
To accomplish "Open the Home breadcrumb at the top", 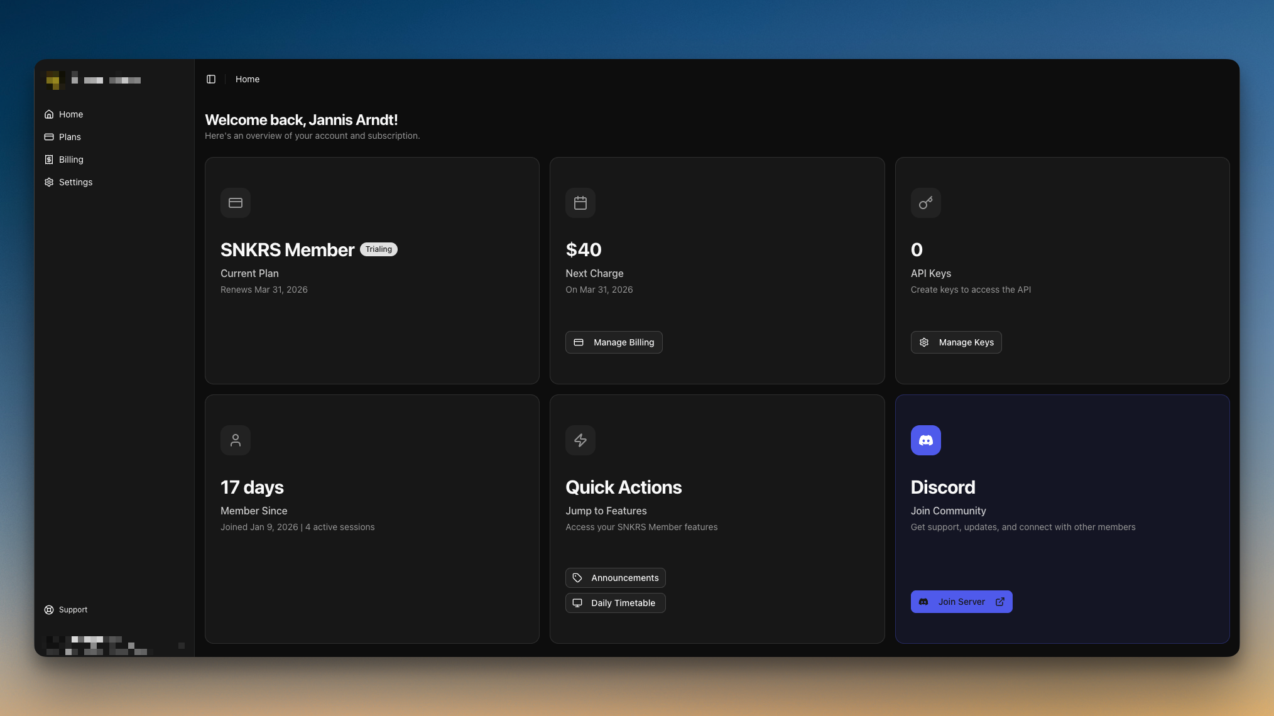I will point(247,79).
